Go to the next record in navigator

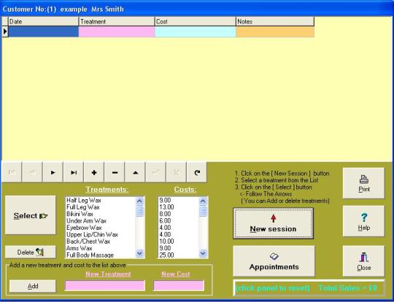(x=53, y=172)
